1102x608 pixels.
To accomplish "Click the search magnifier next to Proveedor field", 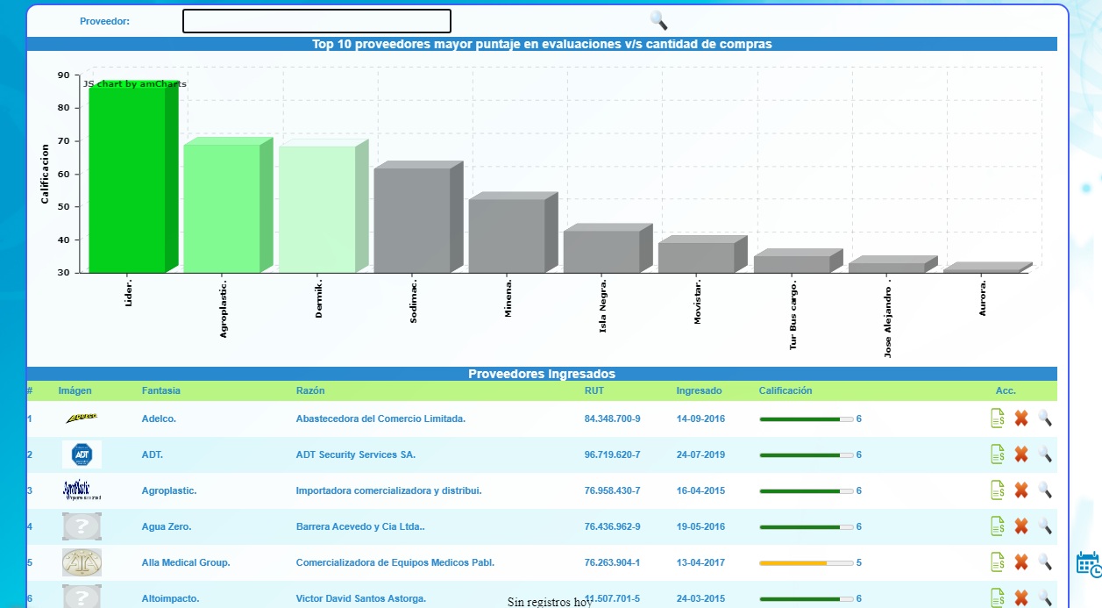I will click(658, 21).
